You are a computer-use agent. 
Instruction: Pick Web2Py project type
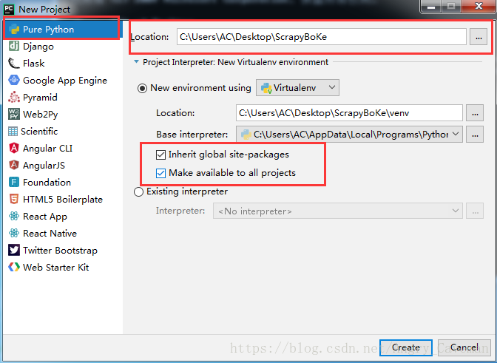pyautogui.click(x=41, y=115)
